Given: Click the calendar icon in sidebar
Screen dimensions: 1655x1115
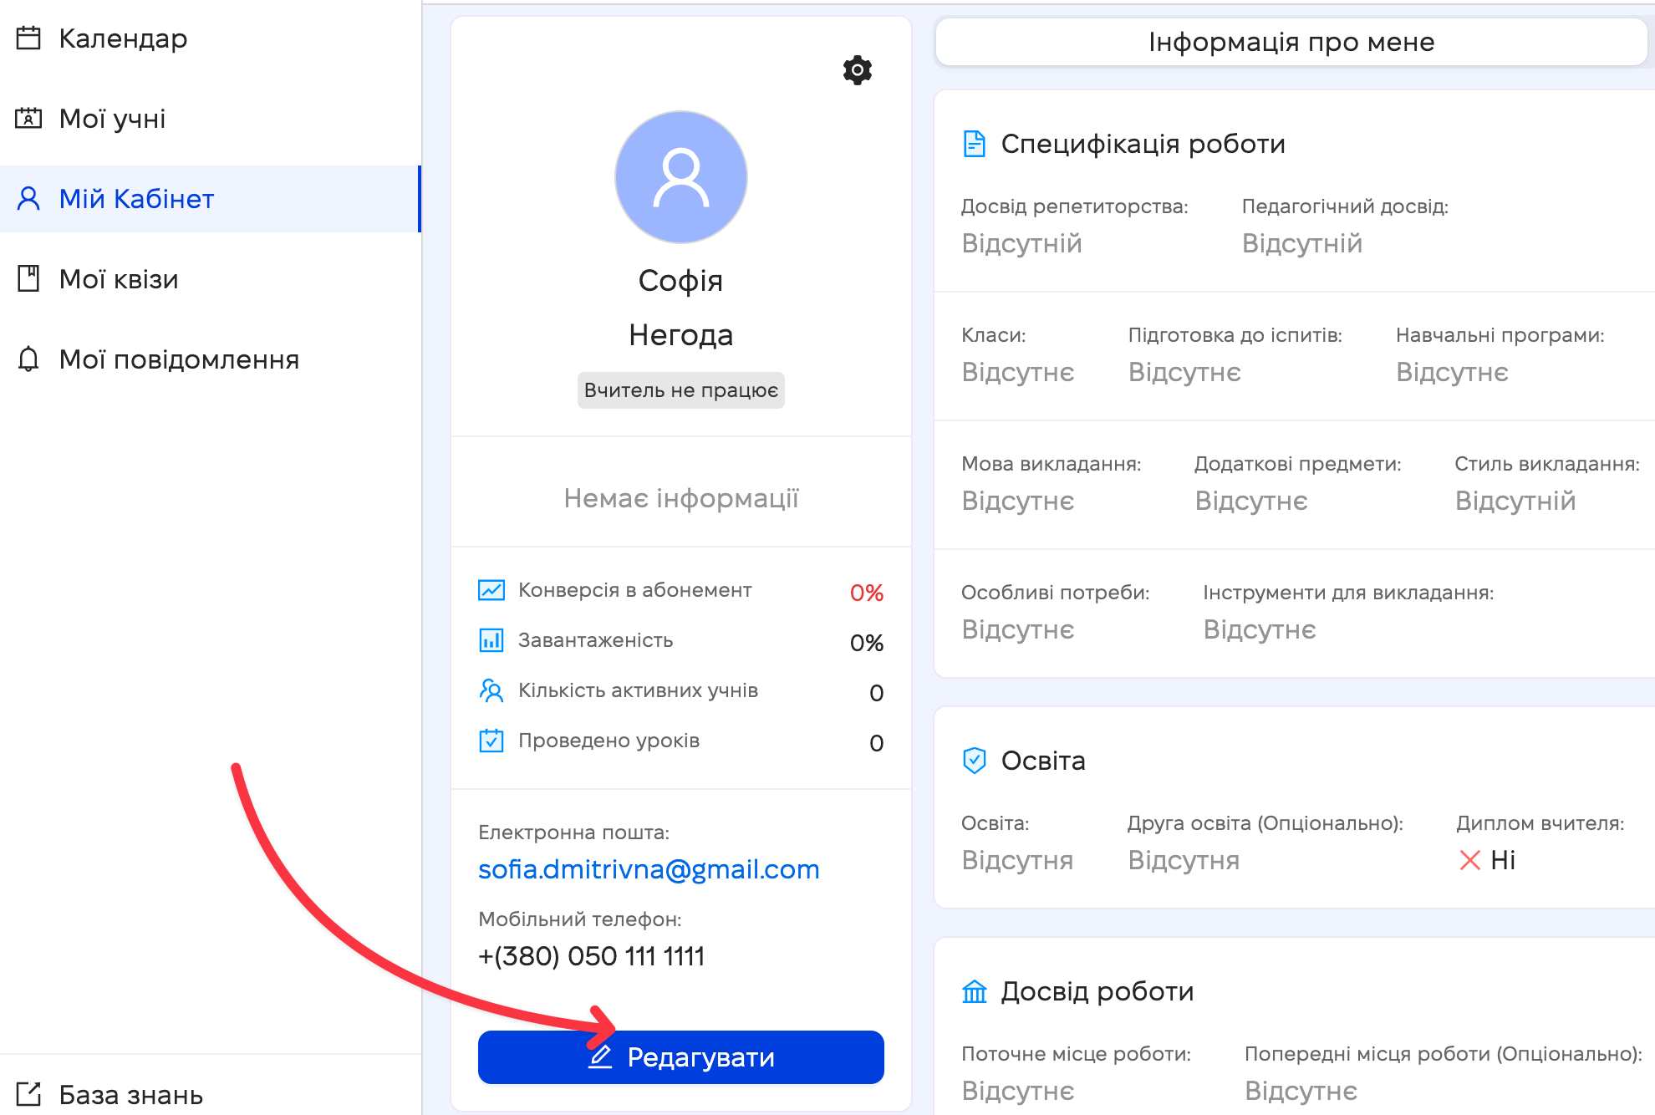Looking at the screenshot, I should pos(28,38).
